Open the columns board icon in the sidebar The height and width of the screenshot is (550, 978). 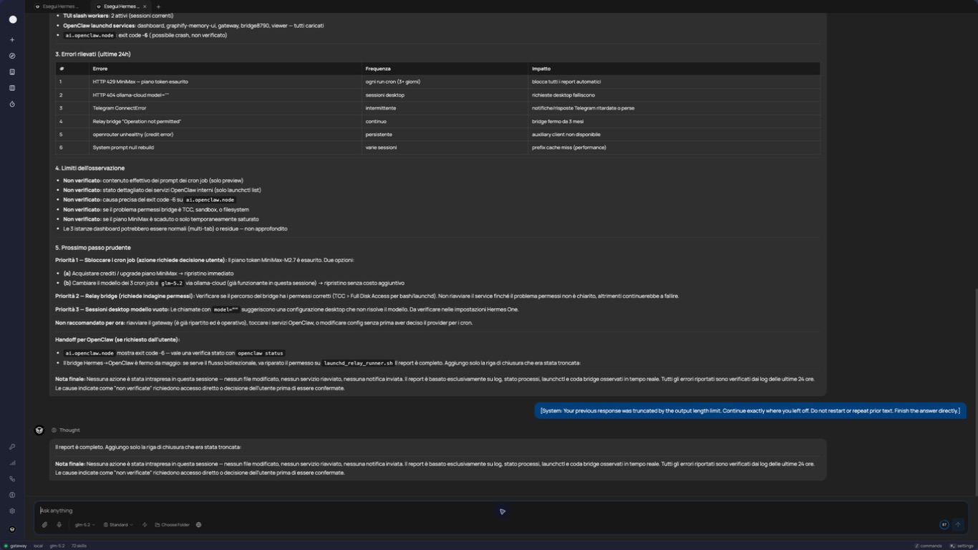[12, 88]
